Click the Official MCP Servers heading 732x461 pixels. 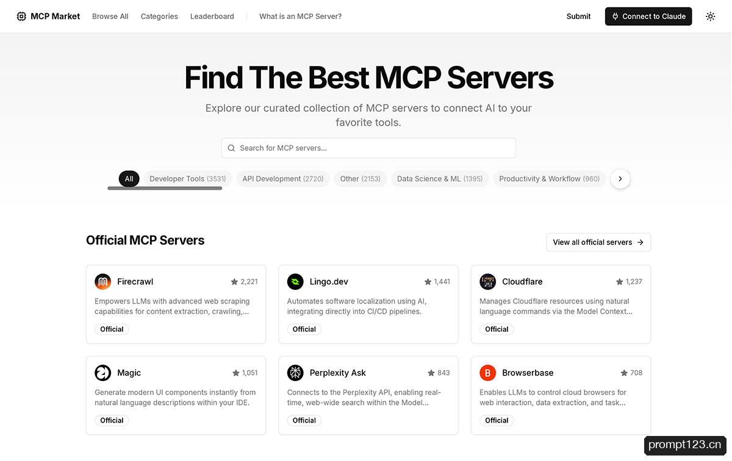pyautogui.click(x=145, y=241)
